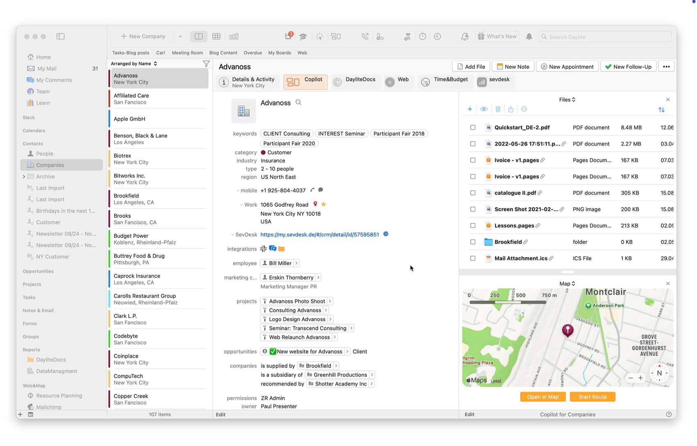The image size is (697, 446).
Task: Preview the file with the eye icon
Action: 484,109
